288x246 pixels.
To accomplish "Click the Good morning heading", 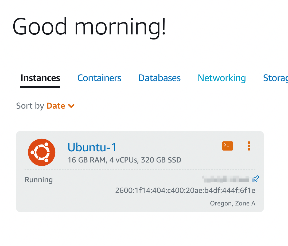I will [89, 26].
